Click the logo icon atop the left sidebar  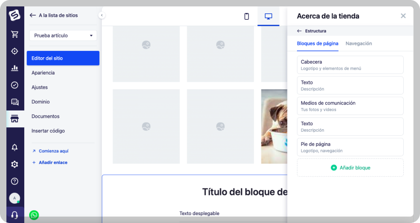(x=15, y=15)
